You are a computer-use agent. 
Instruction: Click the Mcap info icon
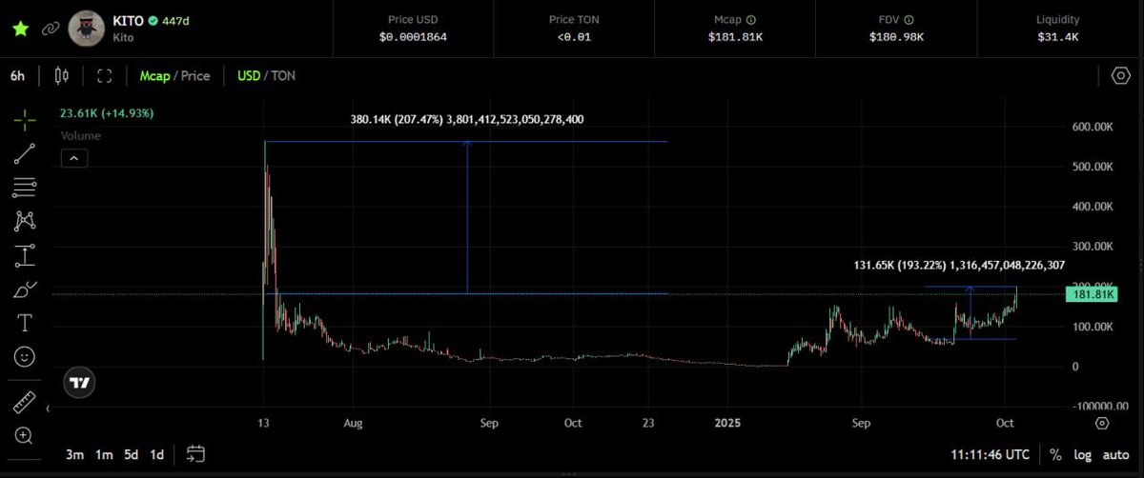pyautogui.click(x=751, y=19)
